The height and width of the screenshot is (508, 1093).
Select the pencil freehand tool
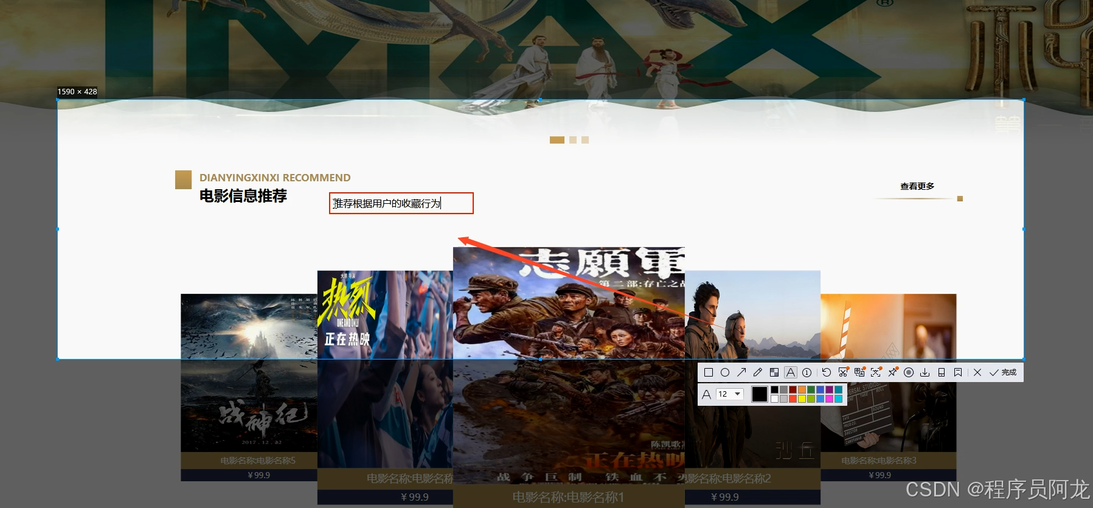(758, 372)
